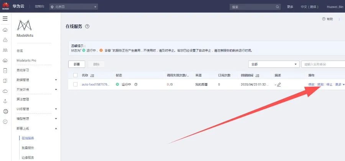Open 算法管理 in the sidebar
This screenshot has height=161, width=345.
pos(23,99)
